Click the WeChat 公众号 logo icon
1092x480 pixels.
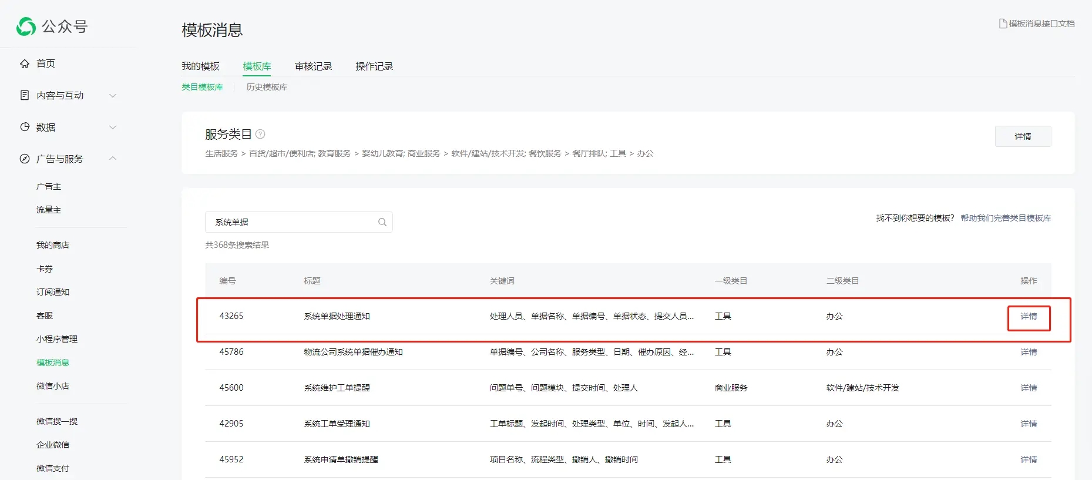click(26, 26)
